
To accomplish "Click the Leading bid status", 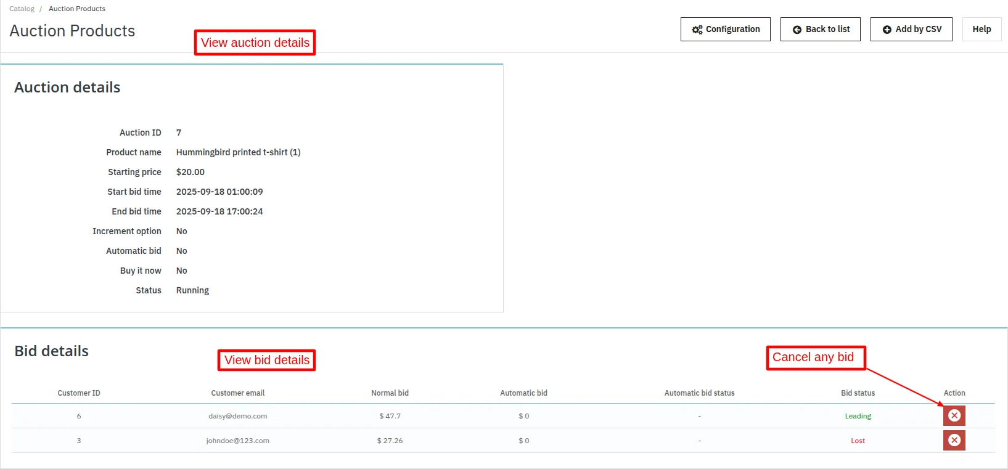I will tap(858, 416).
